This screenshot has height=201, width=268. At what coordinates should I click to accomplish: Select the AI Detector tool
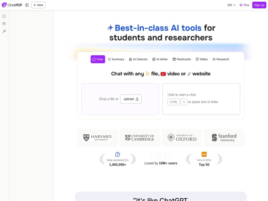click(x=138, y=59)
